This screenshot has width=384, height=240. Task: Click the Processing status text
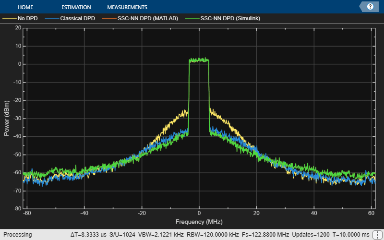[x=18, y=235]
